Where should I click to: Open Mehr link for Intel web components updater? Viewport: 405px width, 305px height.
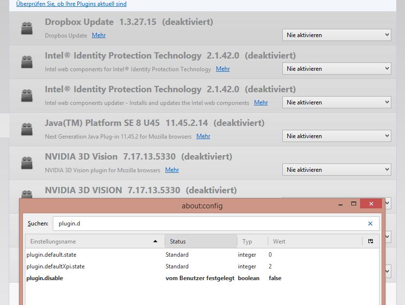click(261, 102)
